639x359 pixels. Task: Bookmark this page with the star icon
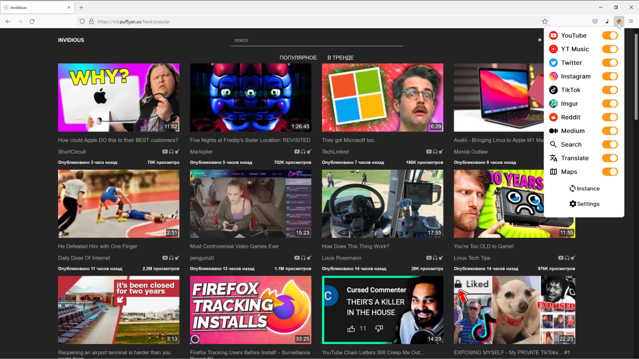(545, 21)
